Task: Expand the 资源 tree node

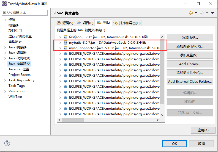Action: 5,20
